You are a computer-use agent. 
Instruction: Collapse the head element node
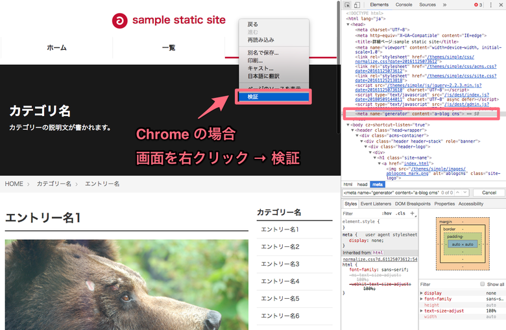click(x=348, y=25)
